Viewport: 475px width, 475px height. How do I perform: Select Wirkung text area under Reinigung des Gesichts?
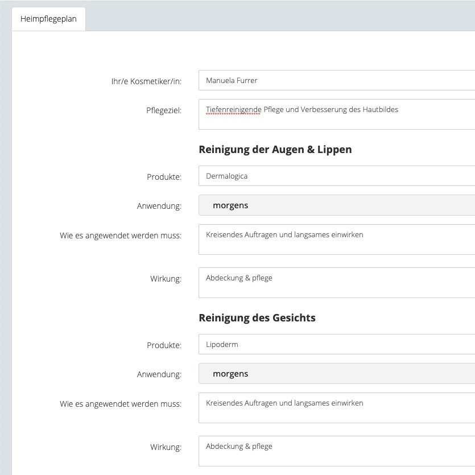coord(336,451)
